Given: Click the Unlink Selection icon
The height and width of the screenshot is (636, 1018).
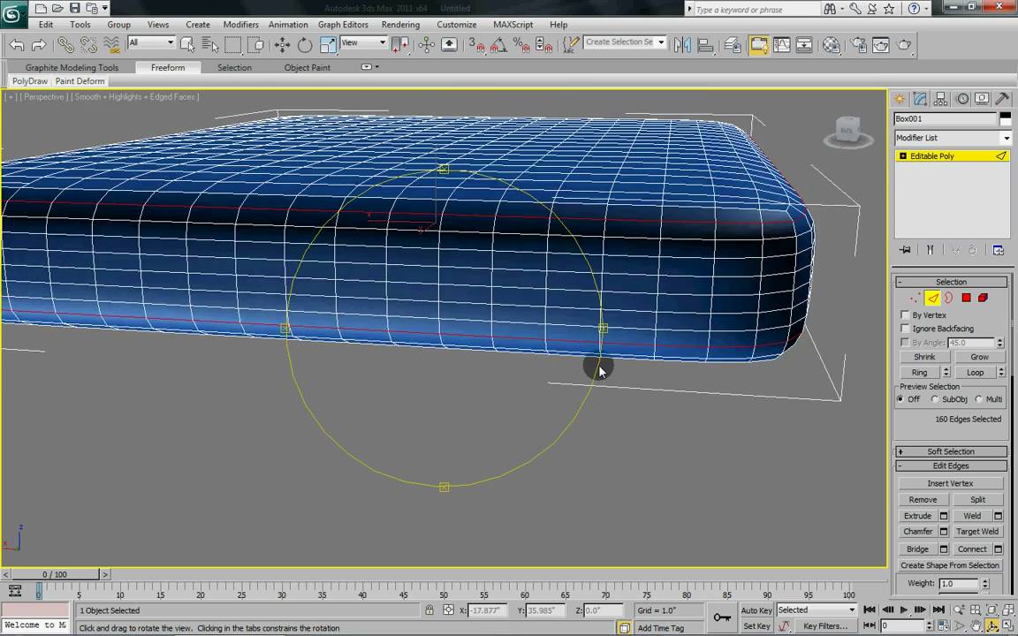Looking at the screenshot, I should click(88, 45).
